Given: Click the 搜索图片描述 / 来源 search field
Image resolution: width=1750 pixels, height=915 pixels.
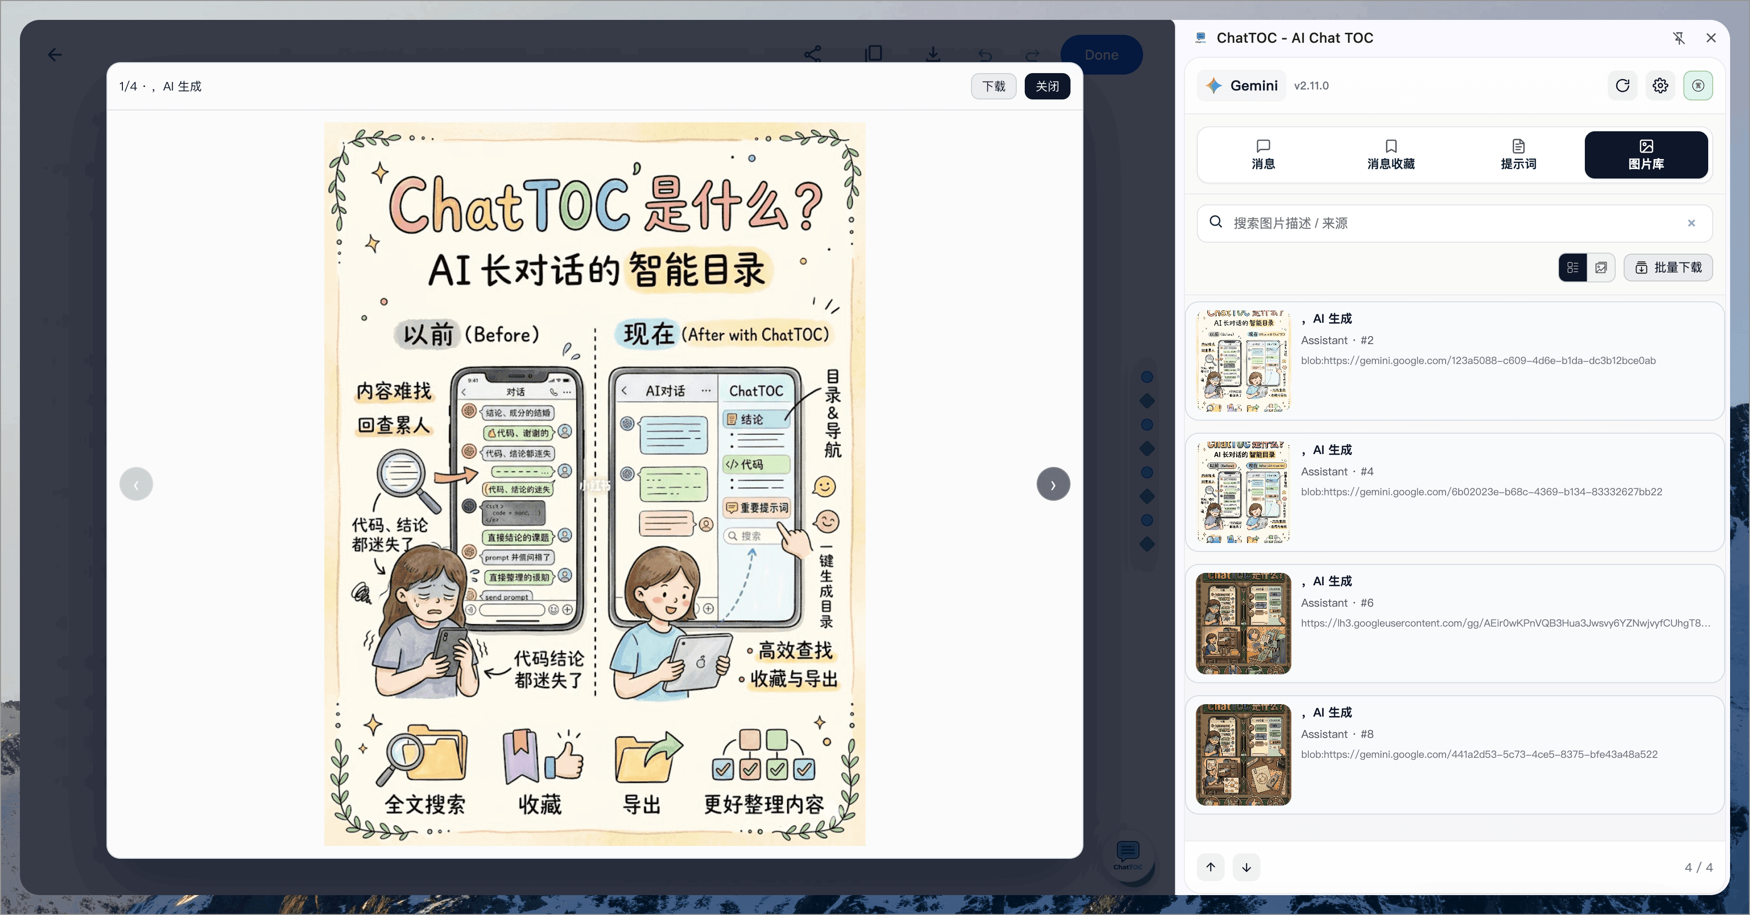Looking at the screenshot, I should pyautogui.click(x=1454, y=223).
